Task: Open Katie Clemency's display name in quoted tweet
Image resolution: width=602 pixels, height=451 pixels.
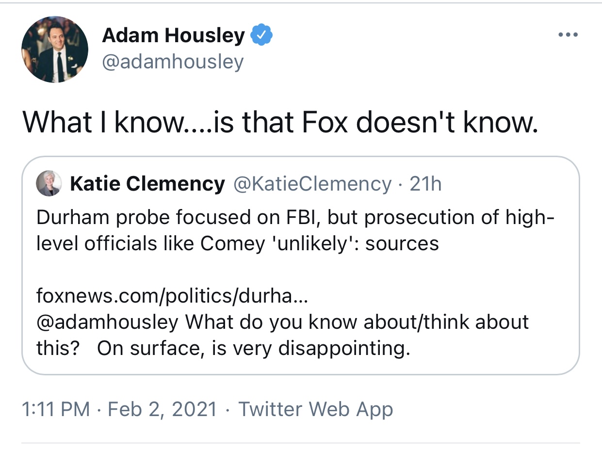Action: 147,184
